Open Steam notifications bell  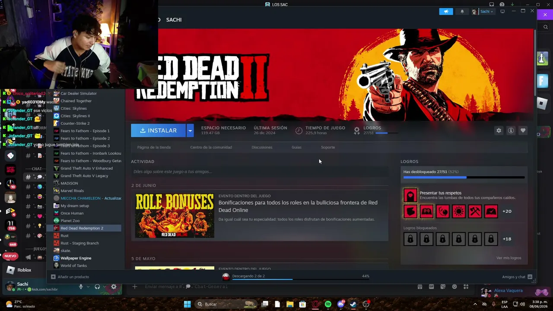pos(462,12)
